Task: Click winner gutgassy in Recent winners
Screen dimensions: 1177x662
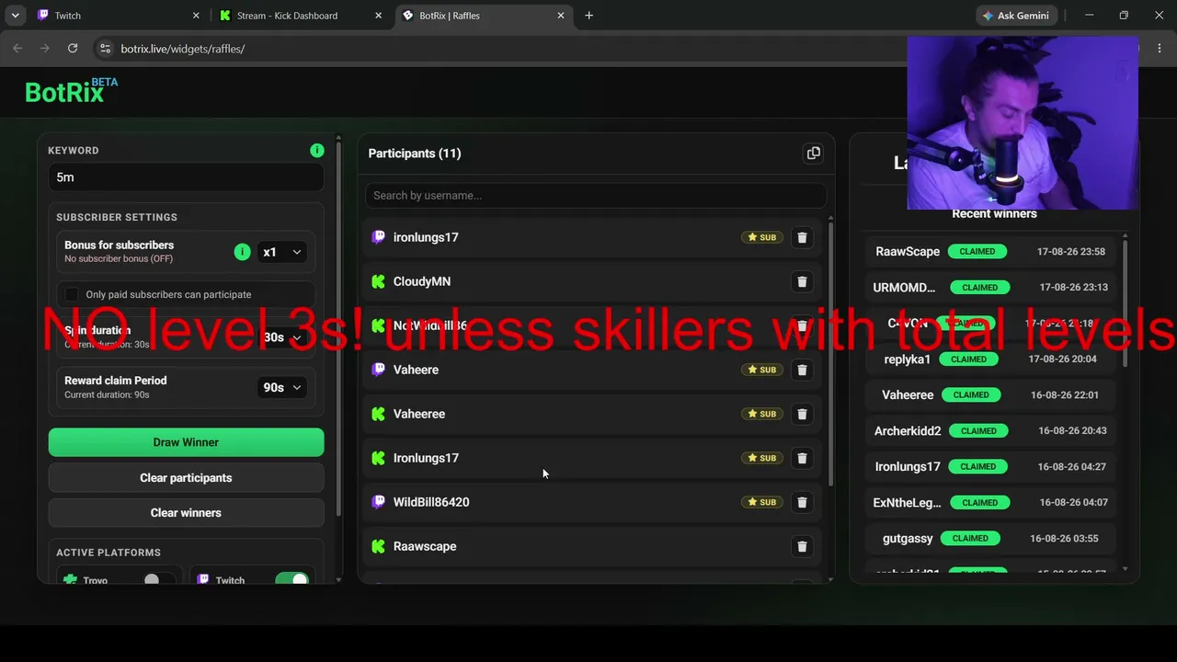Action: [x=908, y=538]
